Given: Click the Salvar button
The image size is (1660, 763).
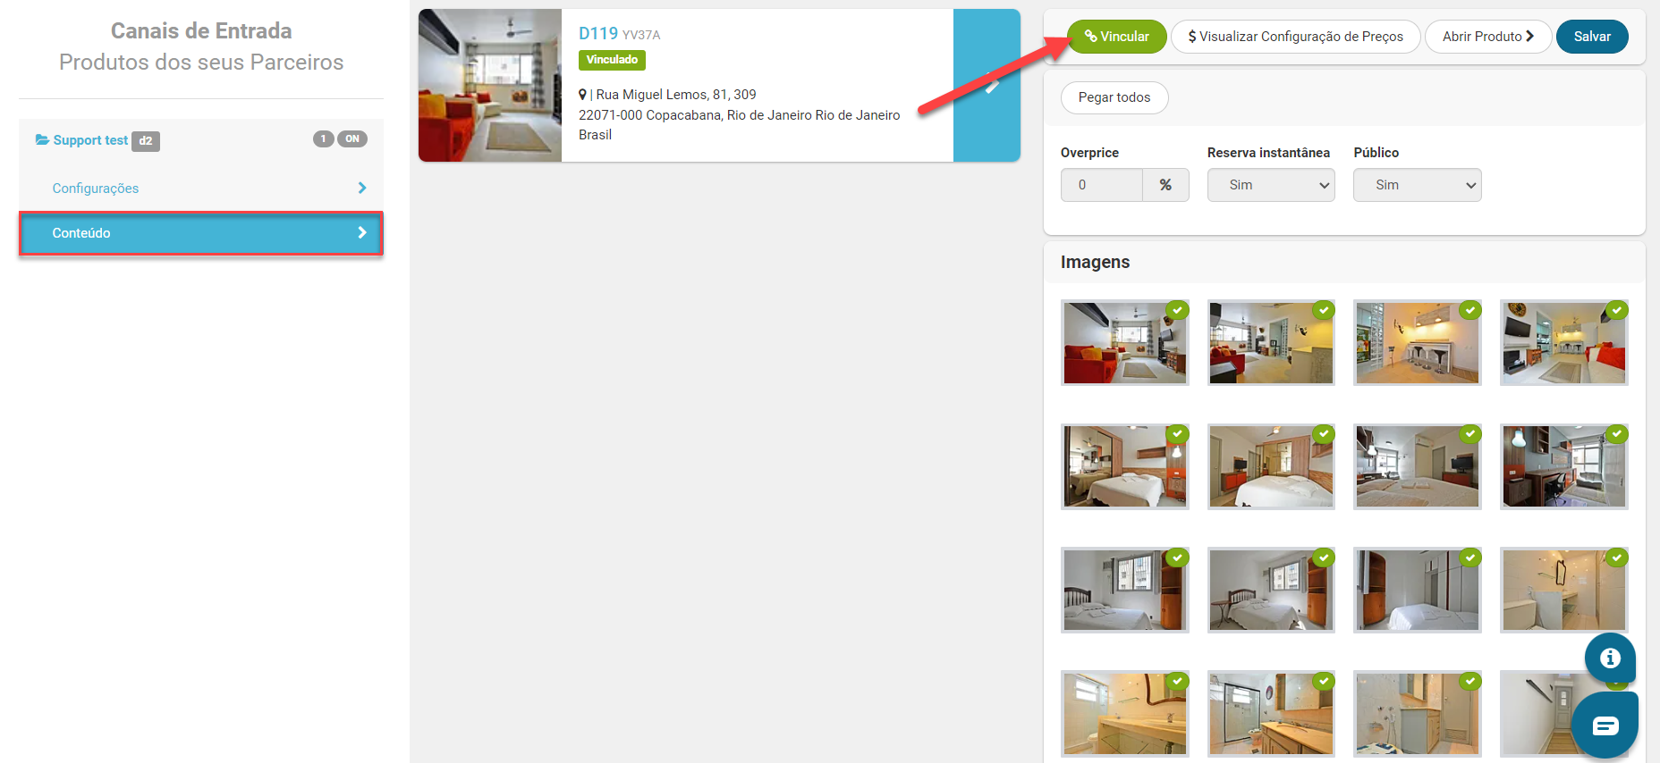Looking at the screenshot, I should tap(1592, 37).
